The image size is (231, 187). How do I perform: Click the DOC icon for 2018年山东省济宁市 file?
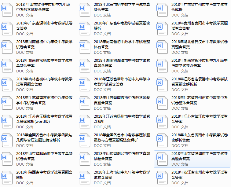[x=7, y=10]
